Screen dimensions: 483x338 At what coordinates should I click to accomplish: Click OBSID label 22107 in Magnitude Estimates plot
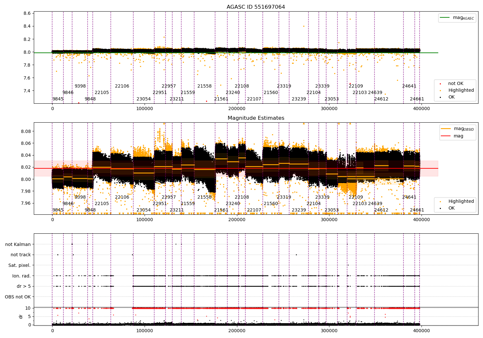tap(254, 210)
